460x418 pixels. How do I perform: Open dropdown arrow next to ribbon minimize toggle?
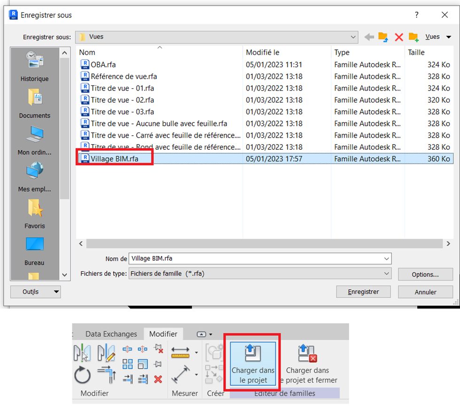pos(211,334)
